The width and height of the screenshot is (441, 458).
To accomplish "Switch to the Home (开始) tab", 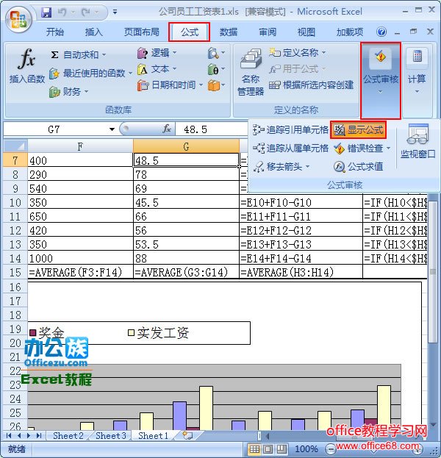I will click(x=55, y=32).
